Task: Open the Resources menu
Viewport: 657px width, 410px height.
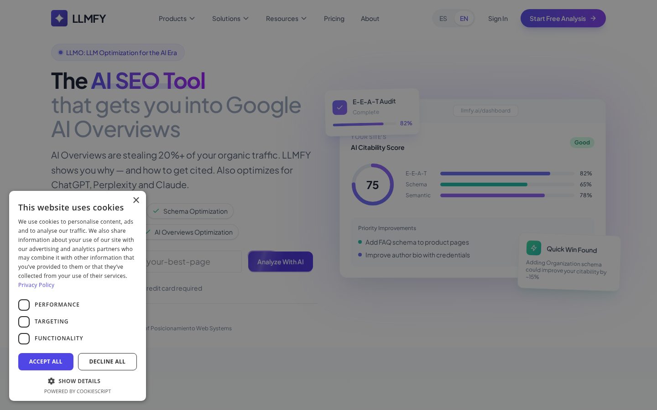Action: [287, 19]
